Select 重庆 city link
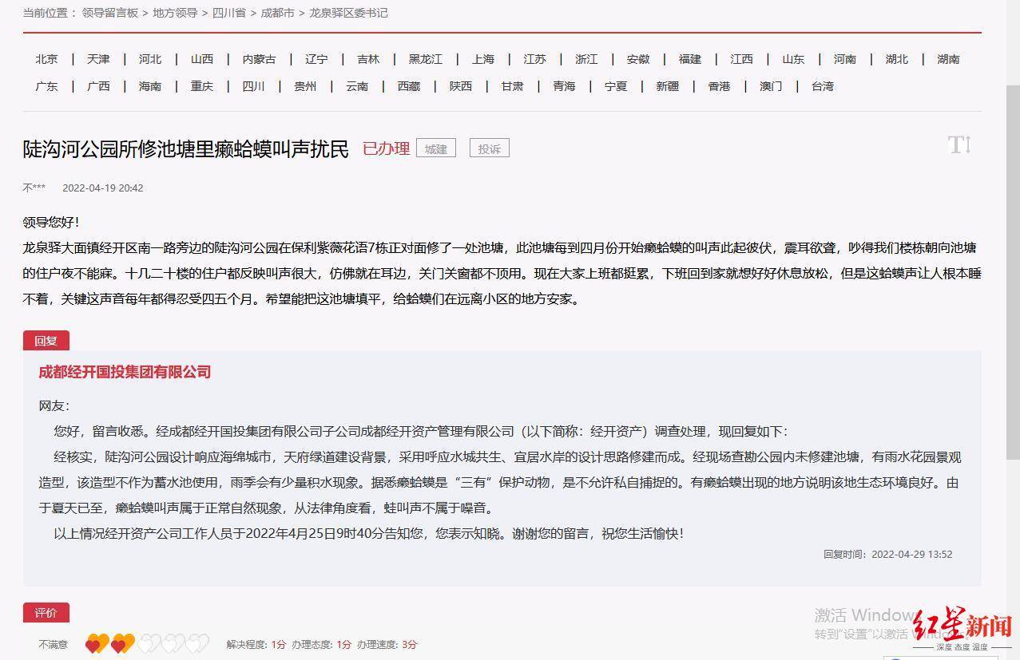This screenshot has width=1020, height=660. click(202, 86)
